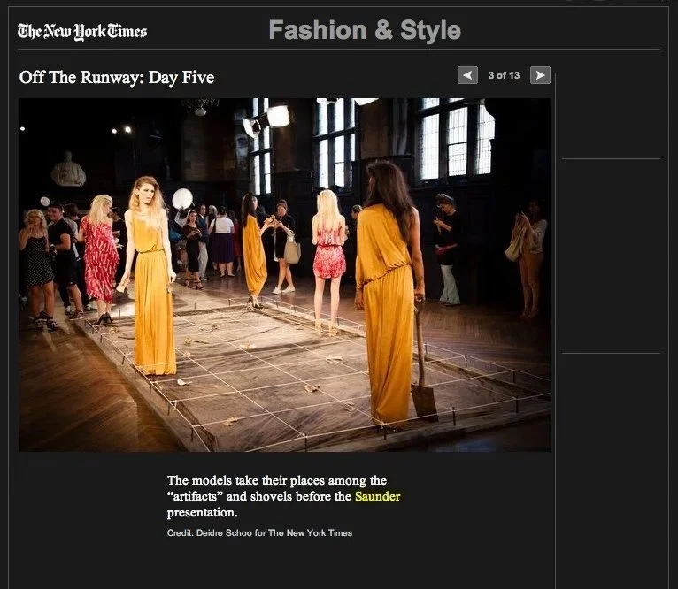
Task: Open The New York Times logo link
Action: (x=82, y=31)
